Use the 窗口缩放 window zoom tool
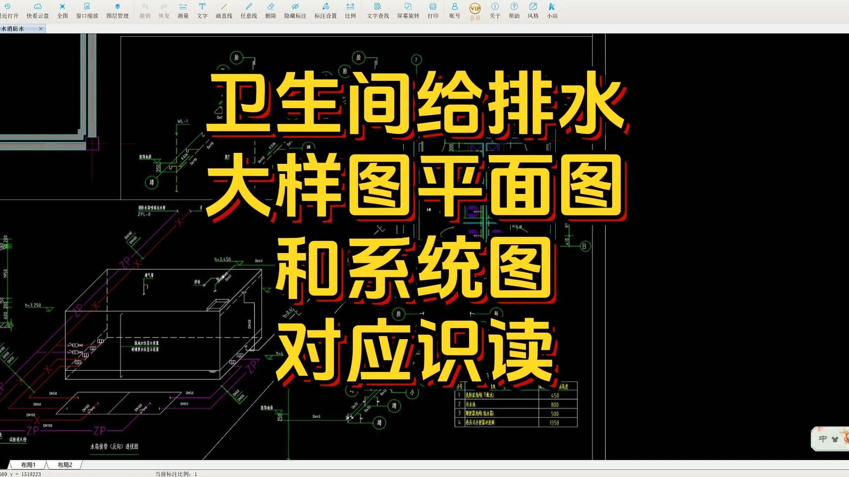 point(88,10)
